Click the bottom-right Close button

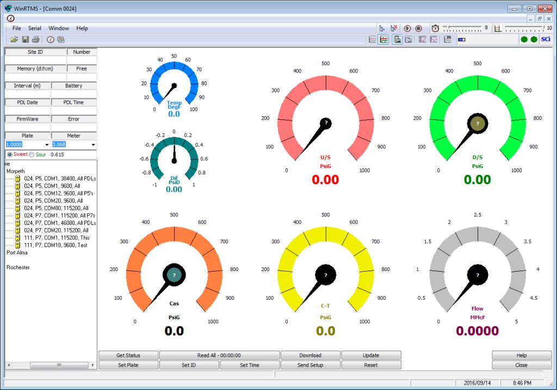(522, 365)
